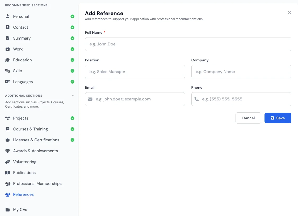Click the blue References people icon
The image size is (298, 216).
pyautogui.click(x=8, y=194)
